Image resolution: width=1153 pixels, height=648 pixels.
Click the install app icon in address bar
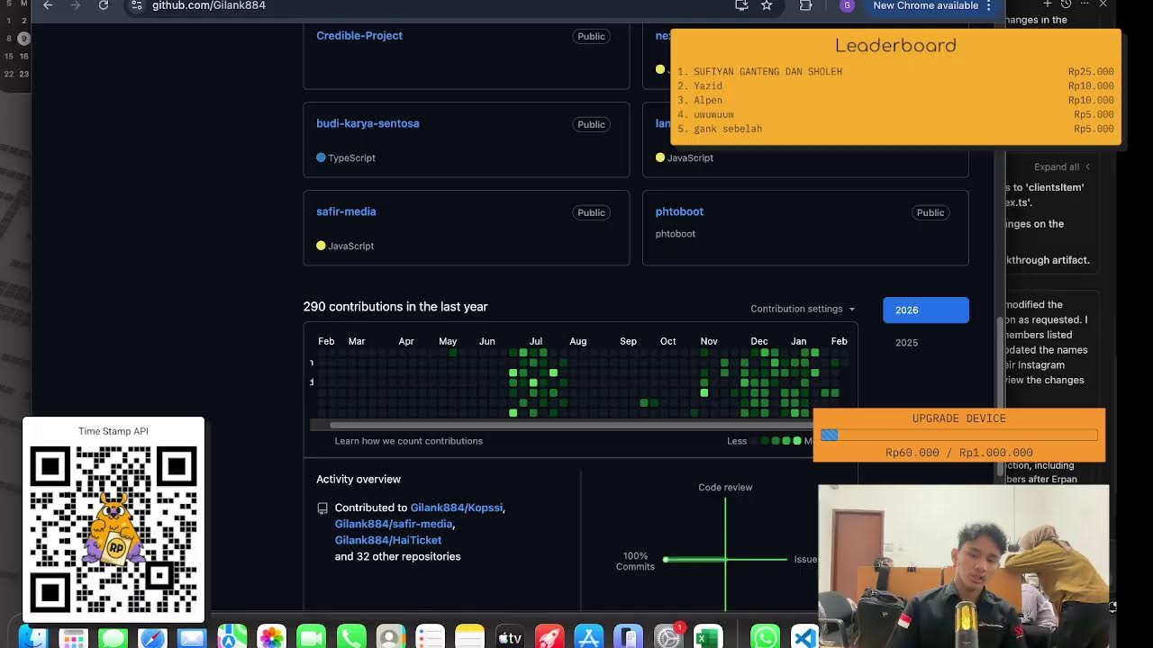point(741,5)
